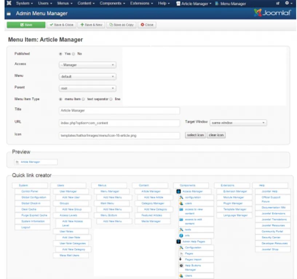Click the icon beside access to view content
297x279 pixels.
coord(181,210)
